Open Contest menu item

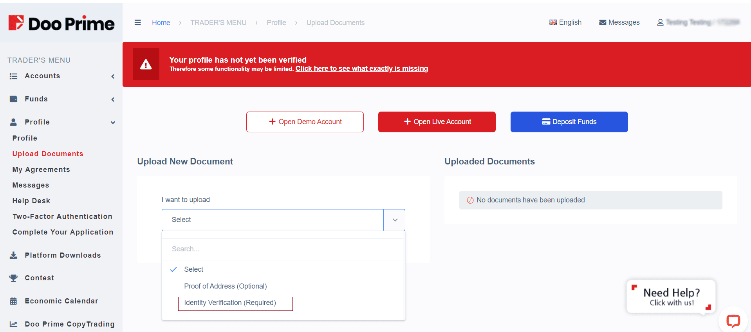click(40, 278)
